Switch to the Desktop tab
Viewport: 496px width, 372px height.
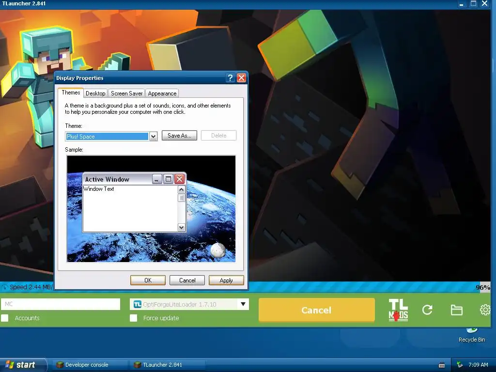95,93
